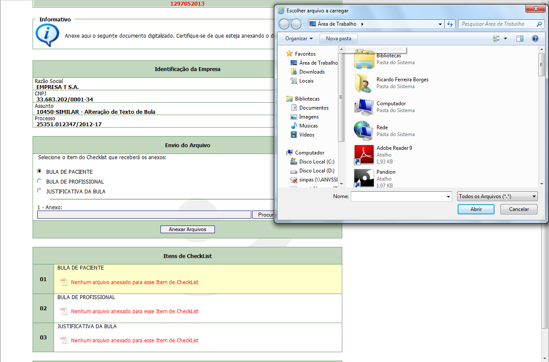Screen dimensions: 549x362
Task: Click the blue Informativo info icon
Action: [x=47, y=35]
